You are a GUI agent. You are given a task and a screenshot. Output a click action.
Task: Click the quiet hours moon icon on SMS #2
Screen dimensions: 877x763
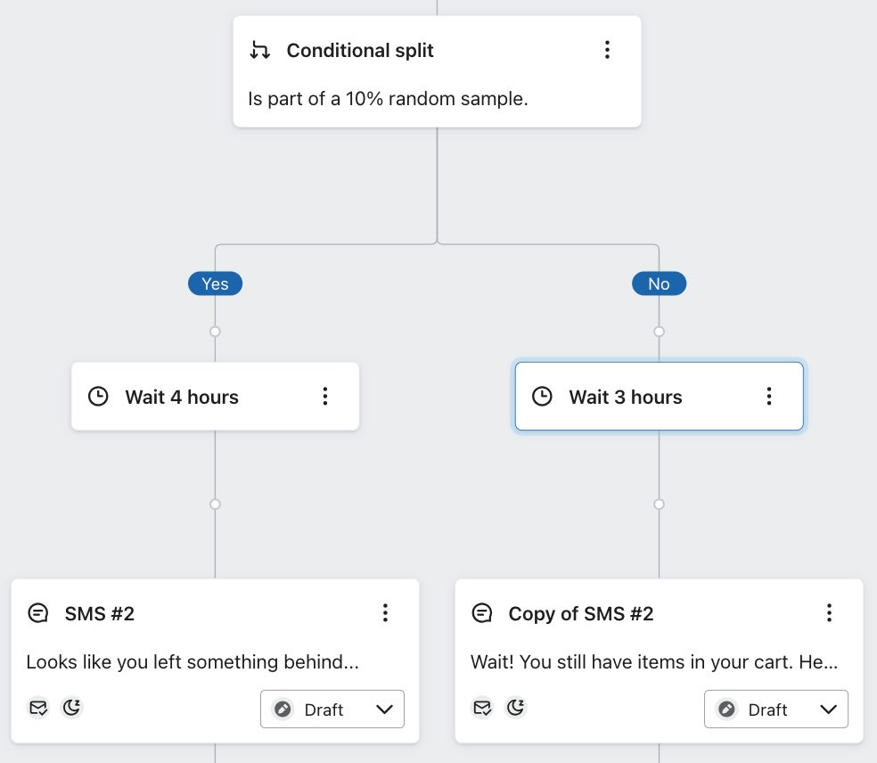[x=70, y=707]
